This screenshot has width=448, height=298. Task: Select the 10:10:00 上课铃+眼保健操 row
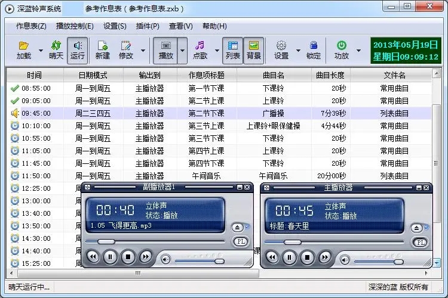pyautogui.click(x=219, y=126)
